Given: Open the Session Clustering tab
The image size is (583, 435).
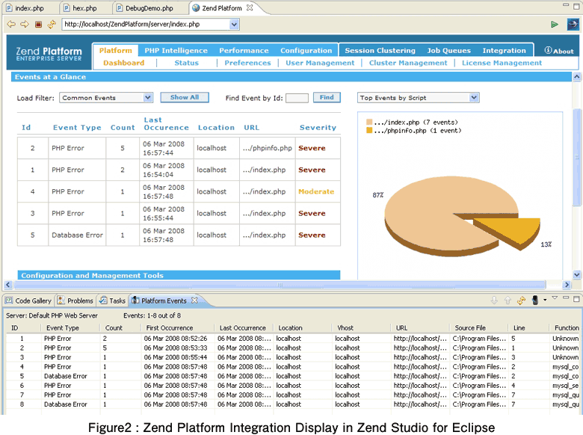Looking at the screenshot, I should (x=380, y=50).
